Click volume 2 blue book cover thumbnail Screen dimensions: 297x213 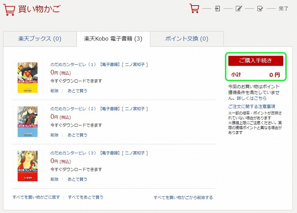(27, 122)
